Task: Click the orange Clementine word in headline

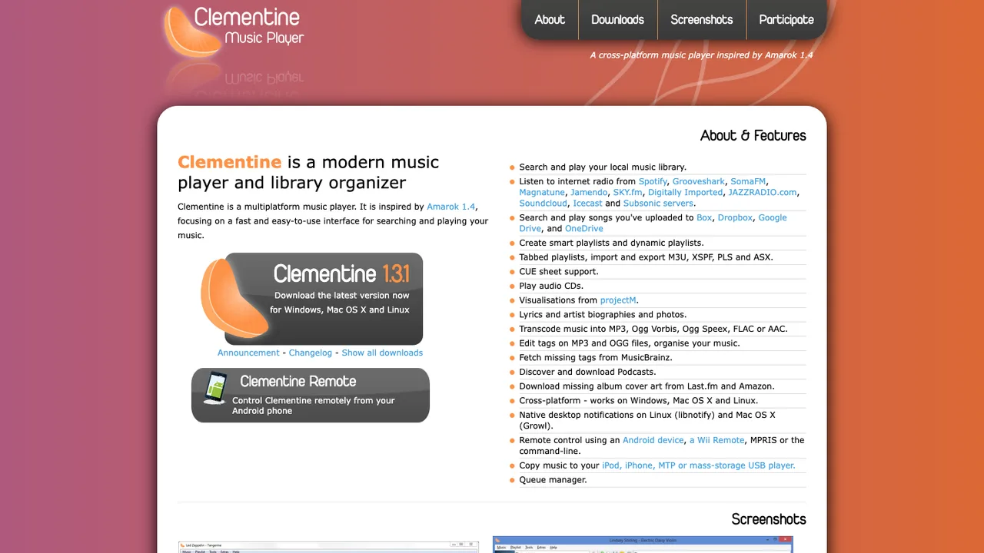Action: coord(229,162)
